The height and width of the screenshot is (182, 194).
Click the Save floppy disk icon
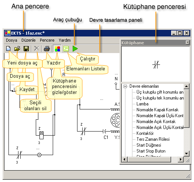pyautogui.click(x=26, y=49)
